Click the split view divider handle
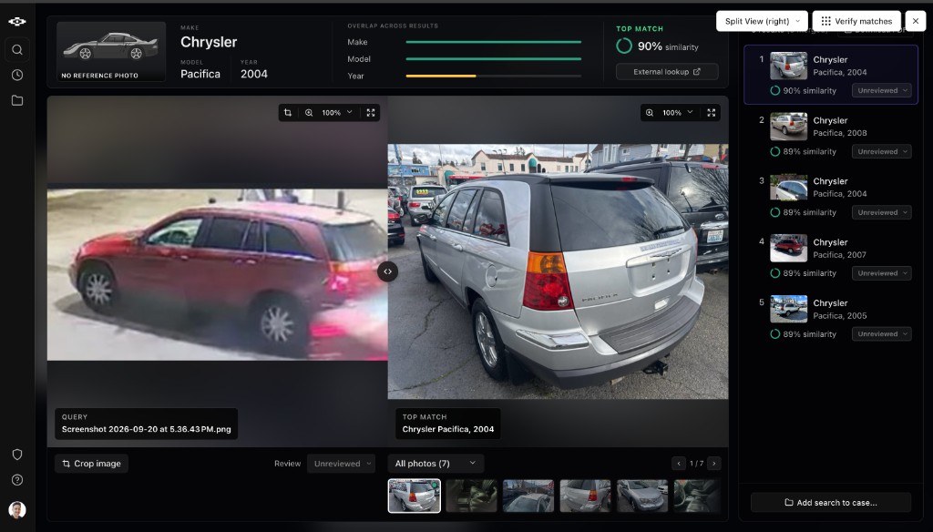The image size is (933, 532). click(x=387, y=271)
